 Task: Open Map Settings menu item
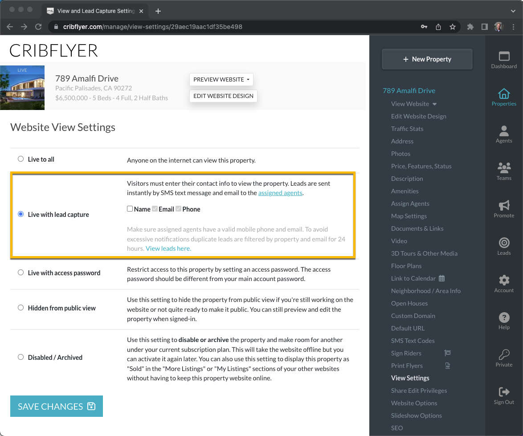(x=409, y=216)
